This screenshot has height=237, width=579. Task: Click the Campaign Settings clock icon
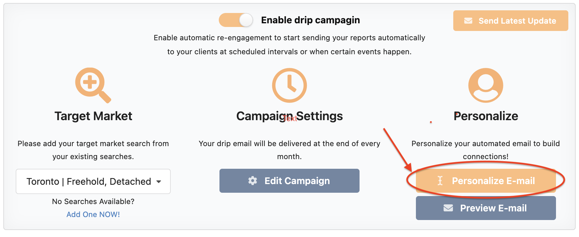289,85
